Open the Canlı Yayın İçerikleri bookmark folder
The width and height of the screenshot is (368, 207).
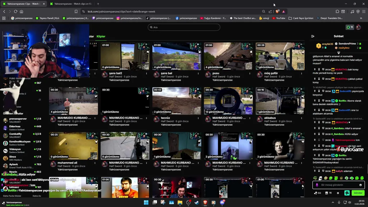[x=301, y=18]
